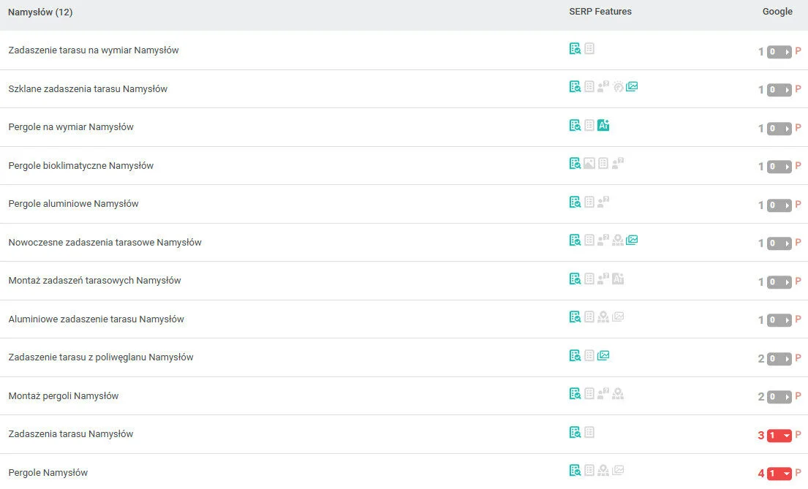
Task: Click the People Also Ask icon in Pergole aluminiowe row
Action: tap(603, 202)
